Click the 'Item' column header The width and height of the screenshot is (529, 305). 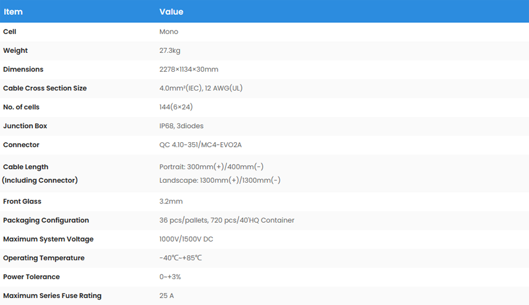click(x=13, y=12)
